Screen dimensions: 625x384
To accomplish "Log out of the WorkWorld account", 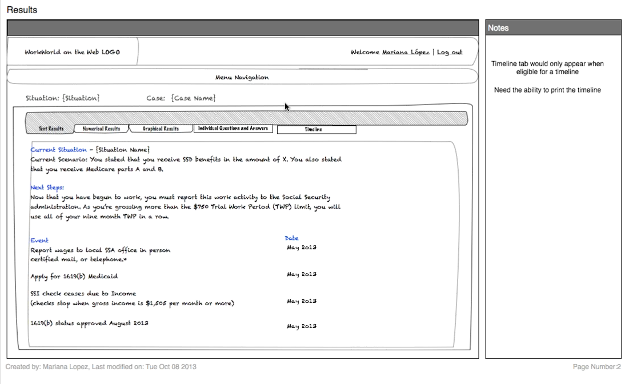I will [450, 52].
